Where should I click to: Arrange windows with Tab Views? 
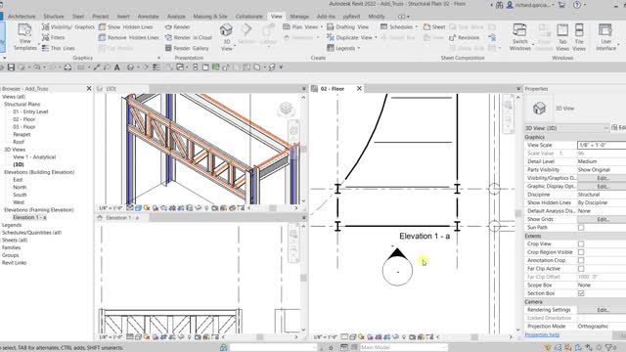point(562,37)
